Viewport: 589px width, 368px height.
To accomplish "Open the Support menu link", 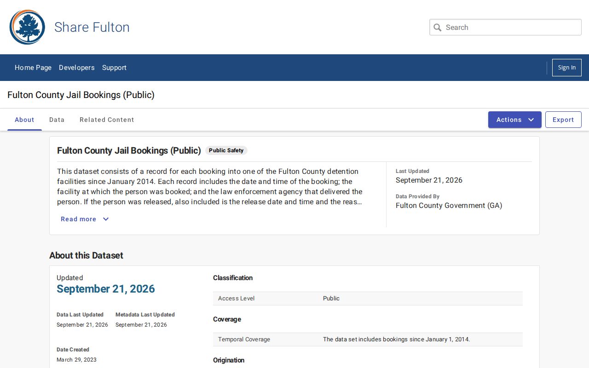I will coord(114,68).
